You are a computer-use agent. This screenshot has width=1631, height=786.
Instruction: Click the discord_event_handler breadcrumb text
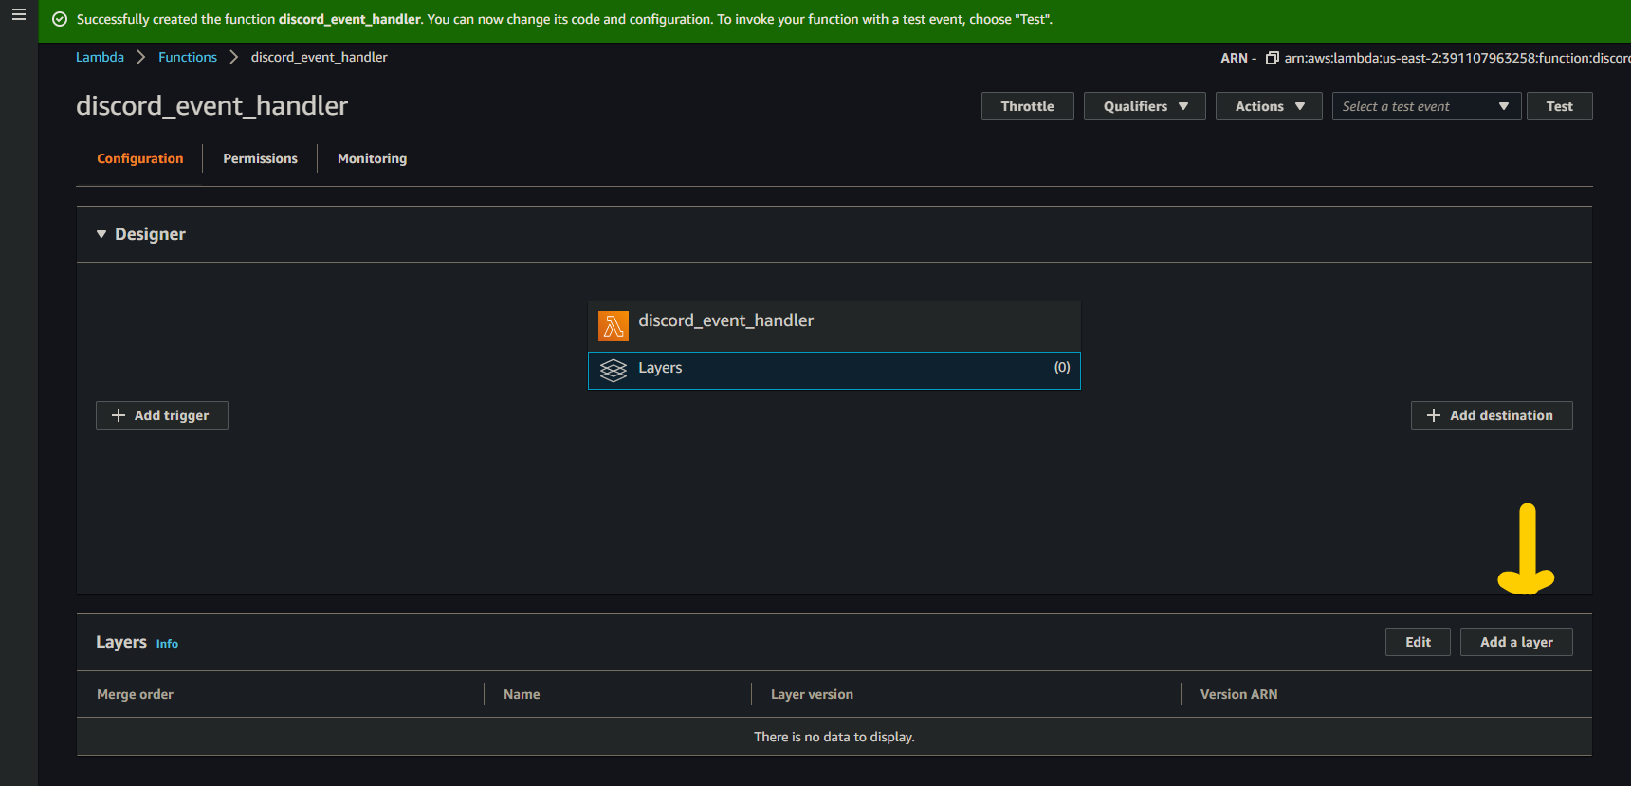point(319,57)
